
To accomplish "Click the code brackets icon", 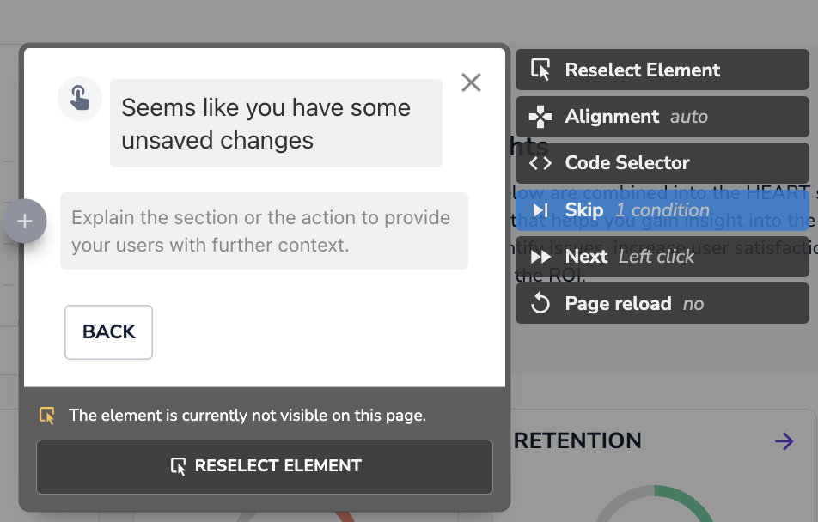I will tap(540, 163).
